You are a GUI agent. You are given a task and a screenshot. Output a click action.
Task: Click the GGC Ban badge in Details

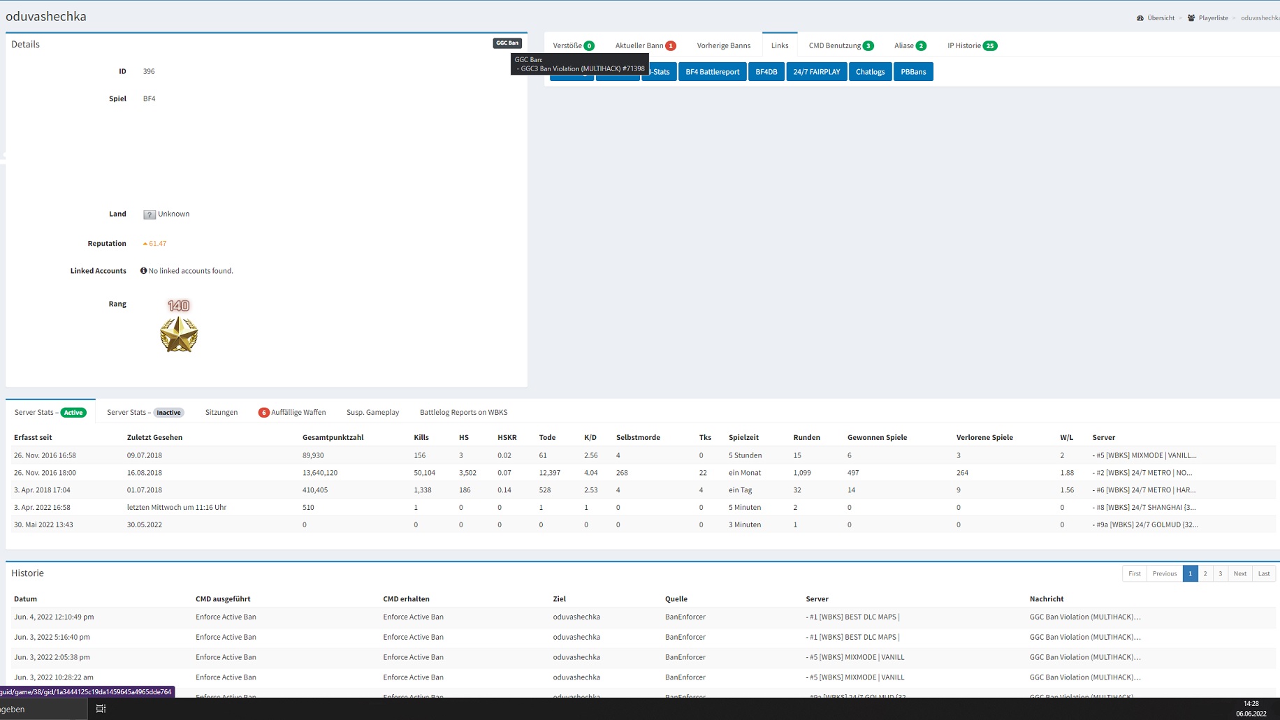tap(507, 43)
